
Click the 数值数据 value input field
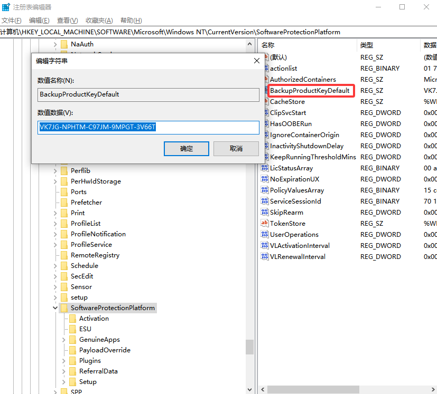[148, 127]
